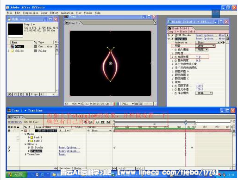Click ray length value 7.0
238x180 pixels.
(198, 57)
